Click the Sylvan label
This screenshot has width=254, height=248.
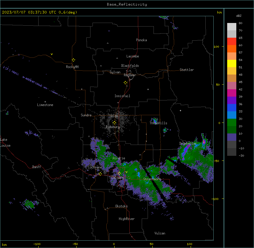point(115,72)
